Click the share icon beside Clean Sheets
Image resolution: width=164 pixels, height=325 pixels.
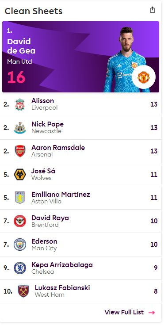[x=153, y=10]
